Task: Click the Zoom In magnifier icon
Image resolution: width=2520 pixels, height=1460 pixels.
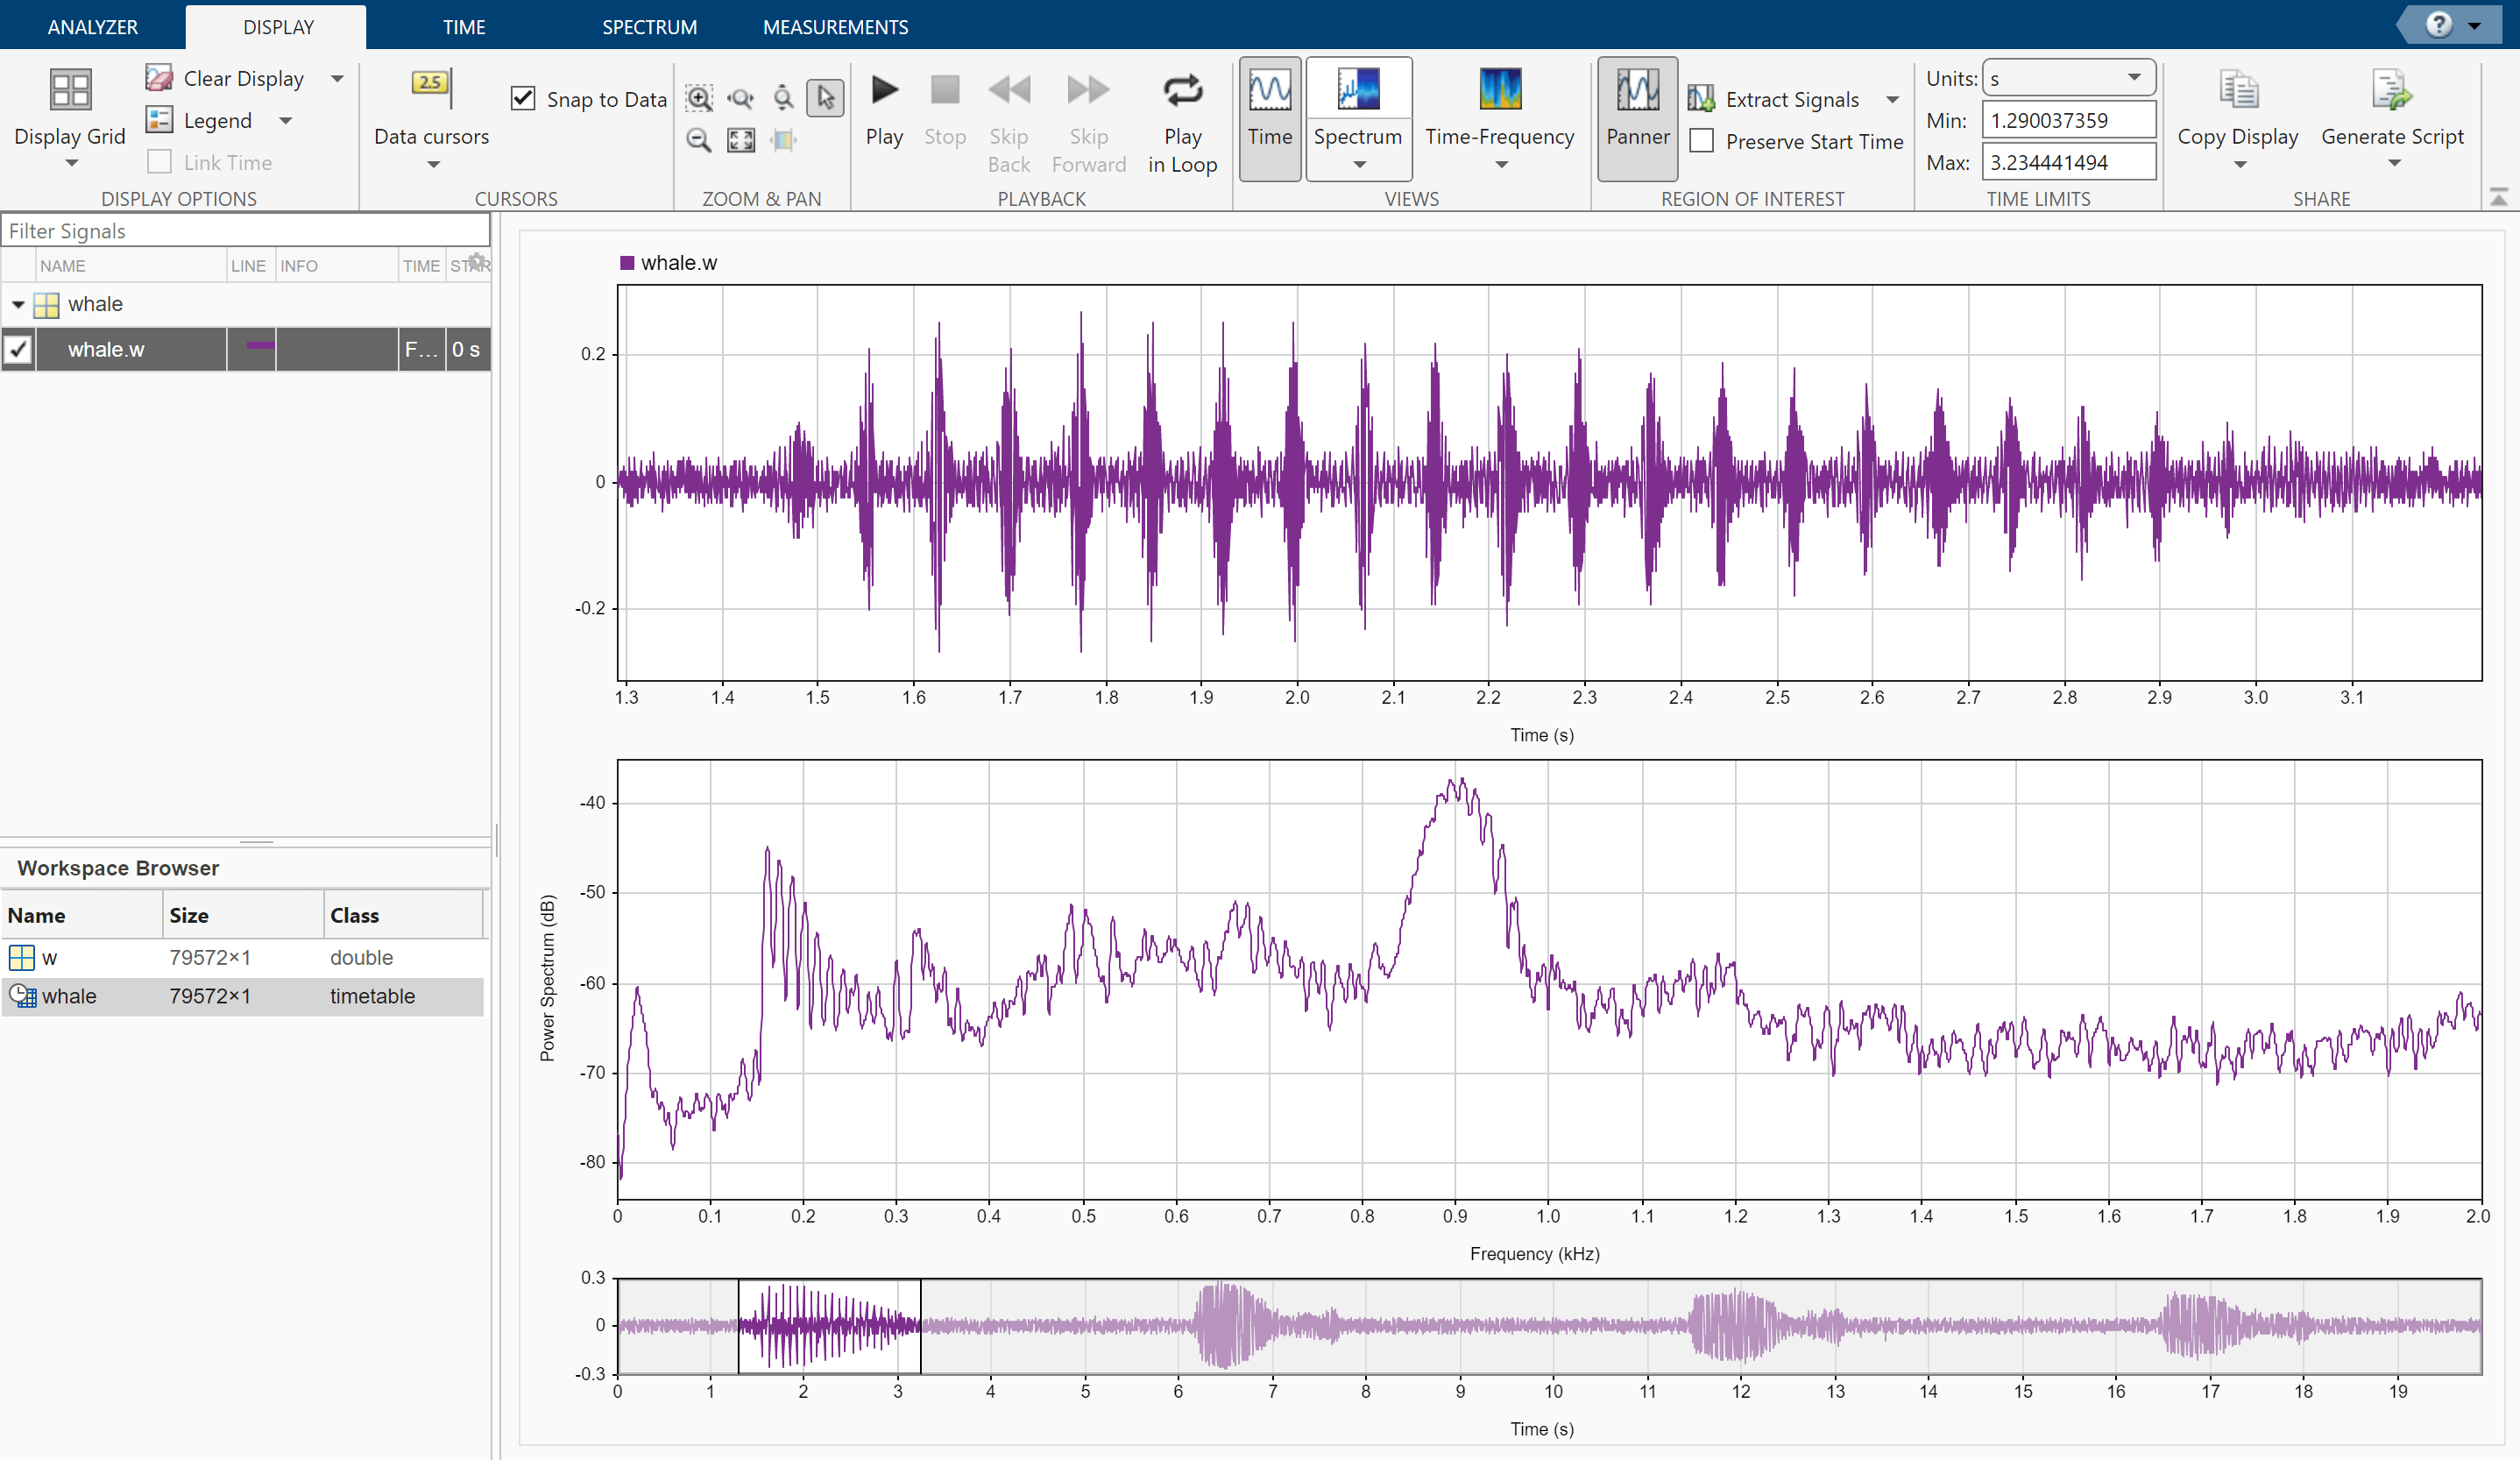Action: (x=699, y=98)
